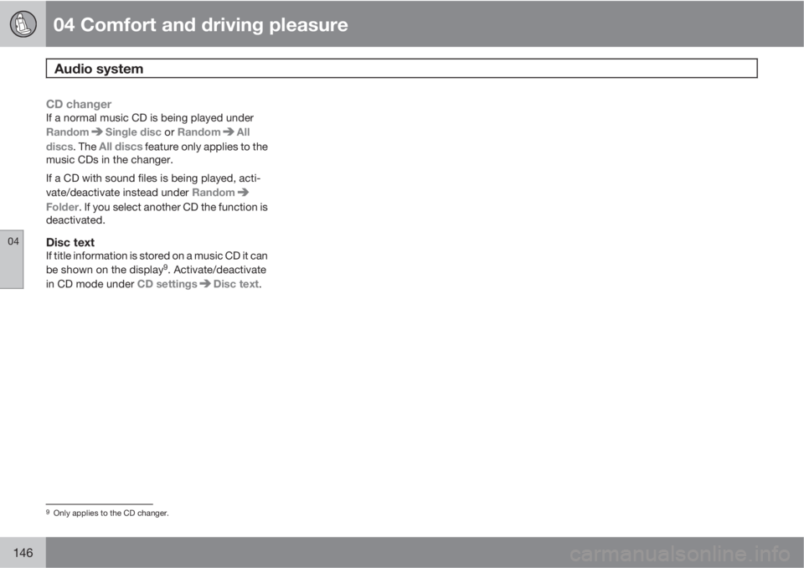Click the 'Single disc' menu term

click(133, 132)
